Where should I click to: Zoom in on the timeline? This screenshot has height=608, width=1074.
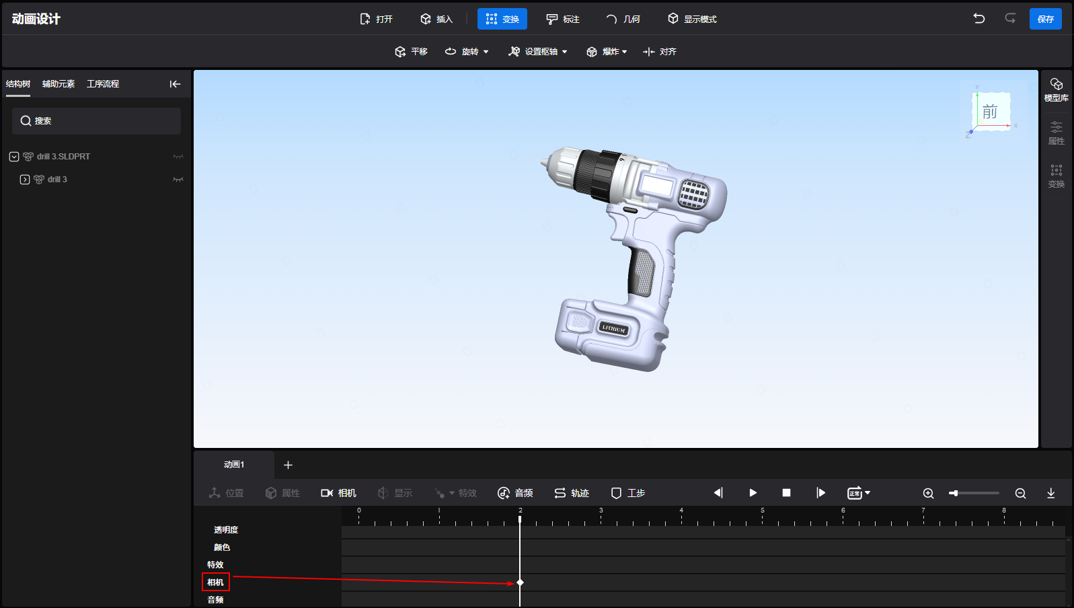coord(928,493)
